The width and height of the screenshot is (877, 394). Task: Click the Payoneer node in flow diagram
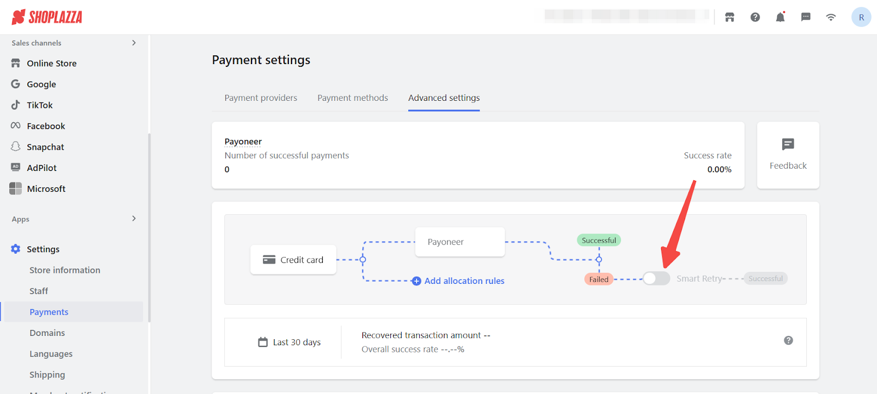(460, 242)
